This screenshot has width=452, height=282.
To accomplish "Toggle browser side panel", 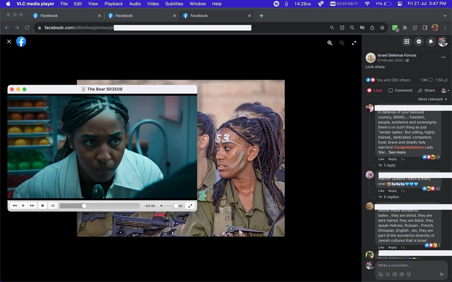I will point(425,28).
